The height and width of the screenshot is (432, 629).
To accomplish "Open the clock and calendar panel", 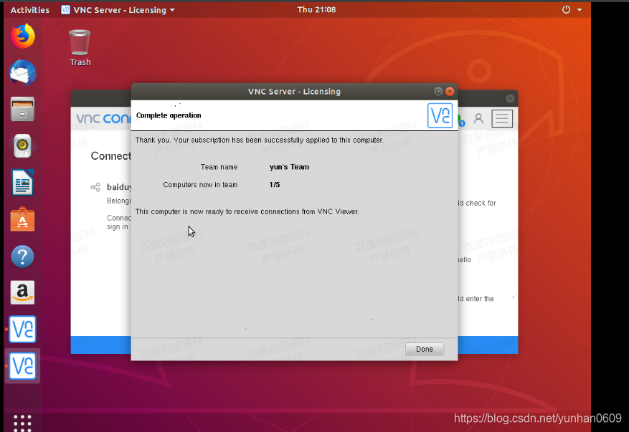I will (316, 9).
